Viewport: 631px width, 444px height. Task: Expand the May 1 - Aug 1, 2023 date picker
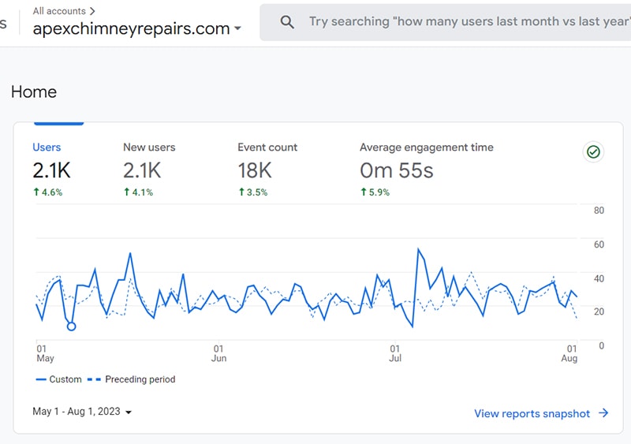point(82,412)
